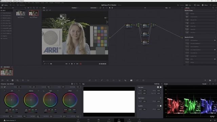Jump to the first frame
The height and width of the screenshot is (122, 217).
[x=66, y=64]
